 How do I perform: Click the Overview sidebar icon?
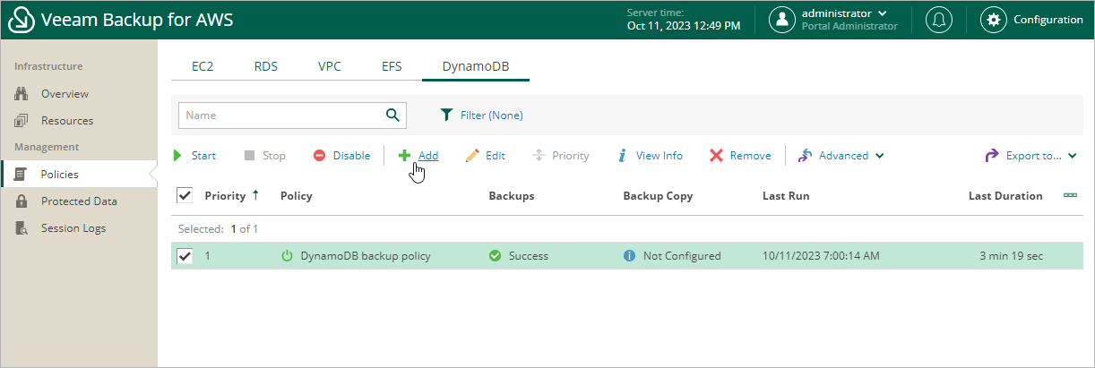22,94
